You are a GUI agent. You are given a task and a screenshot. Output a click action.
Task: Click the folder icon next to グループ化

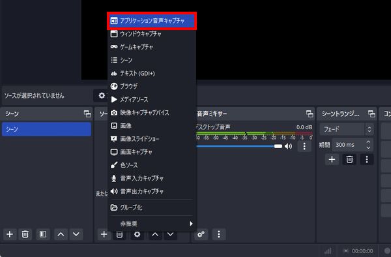114,207
